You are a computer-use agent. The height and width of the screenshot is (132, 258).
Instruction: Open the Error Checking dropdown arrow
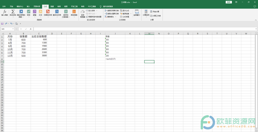click(x=131, y=14)
